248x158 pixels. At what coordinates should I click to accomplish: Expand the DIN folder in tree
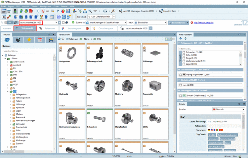(8, 75)
